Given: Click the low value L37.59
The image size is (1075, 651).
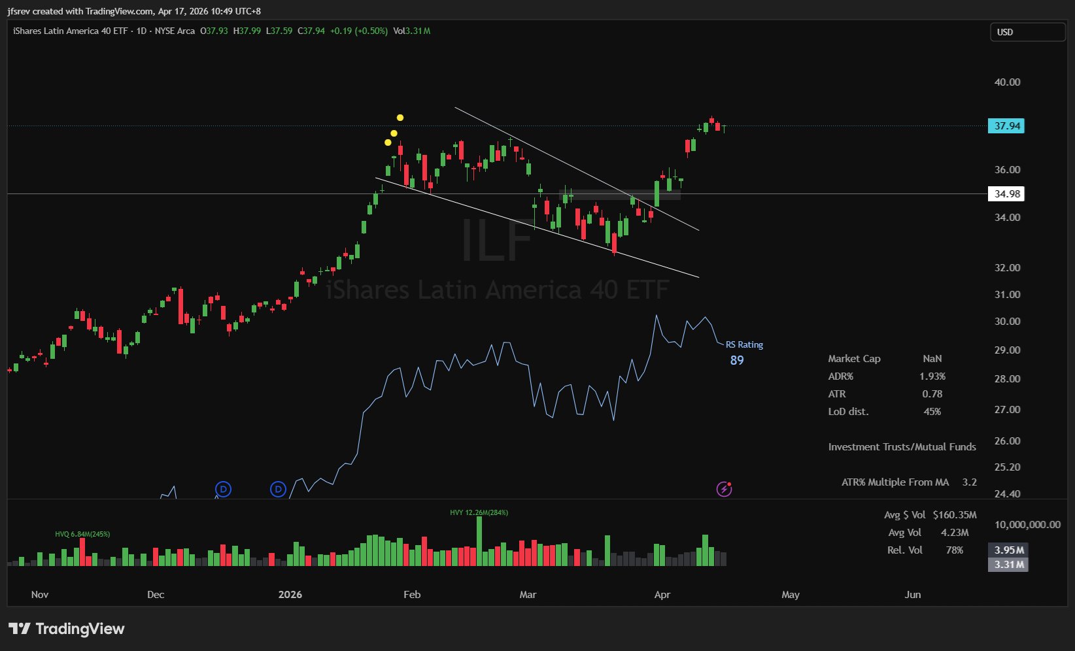Looking at the screenshot, I should tap(279, 31).
